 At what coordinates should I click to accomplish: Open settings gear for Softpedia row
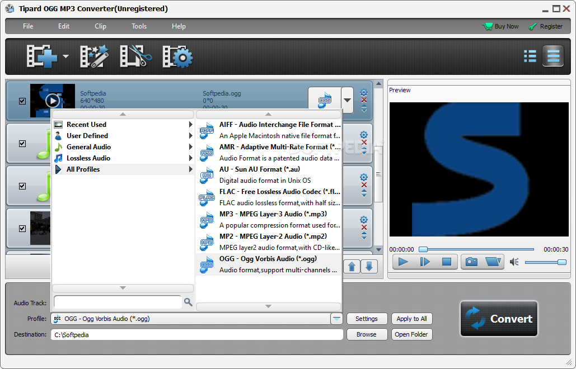[x=364, y=92]
